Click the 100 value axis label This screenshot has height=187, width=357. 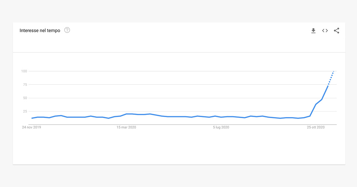coord(24,71)
